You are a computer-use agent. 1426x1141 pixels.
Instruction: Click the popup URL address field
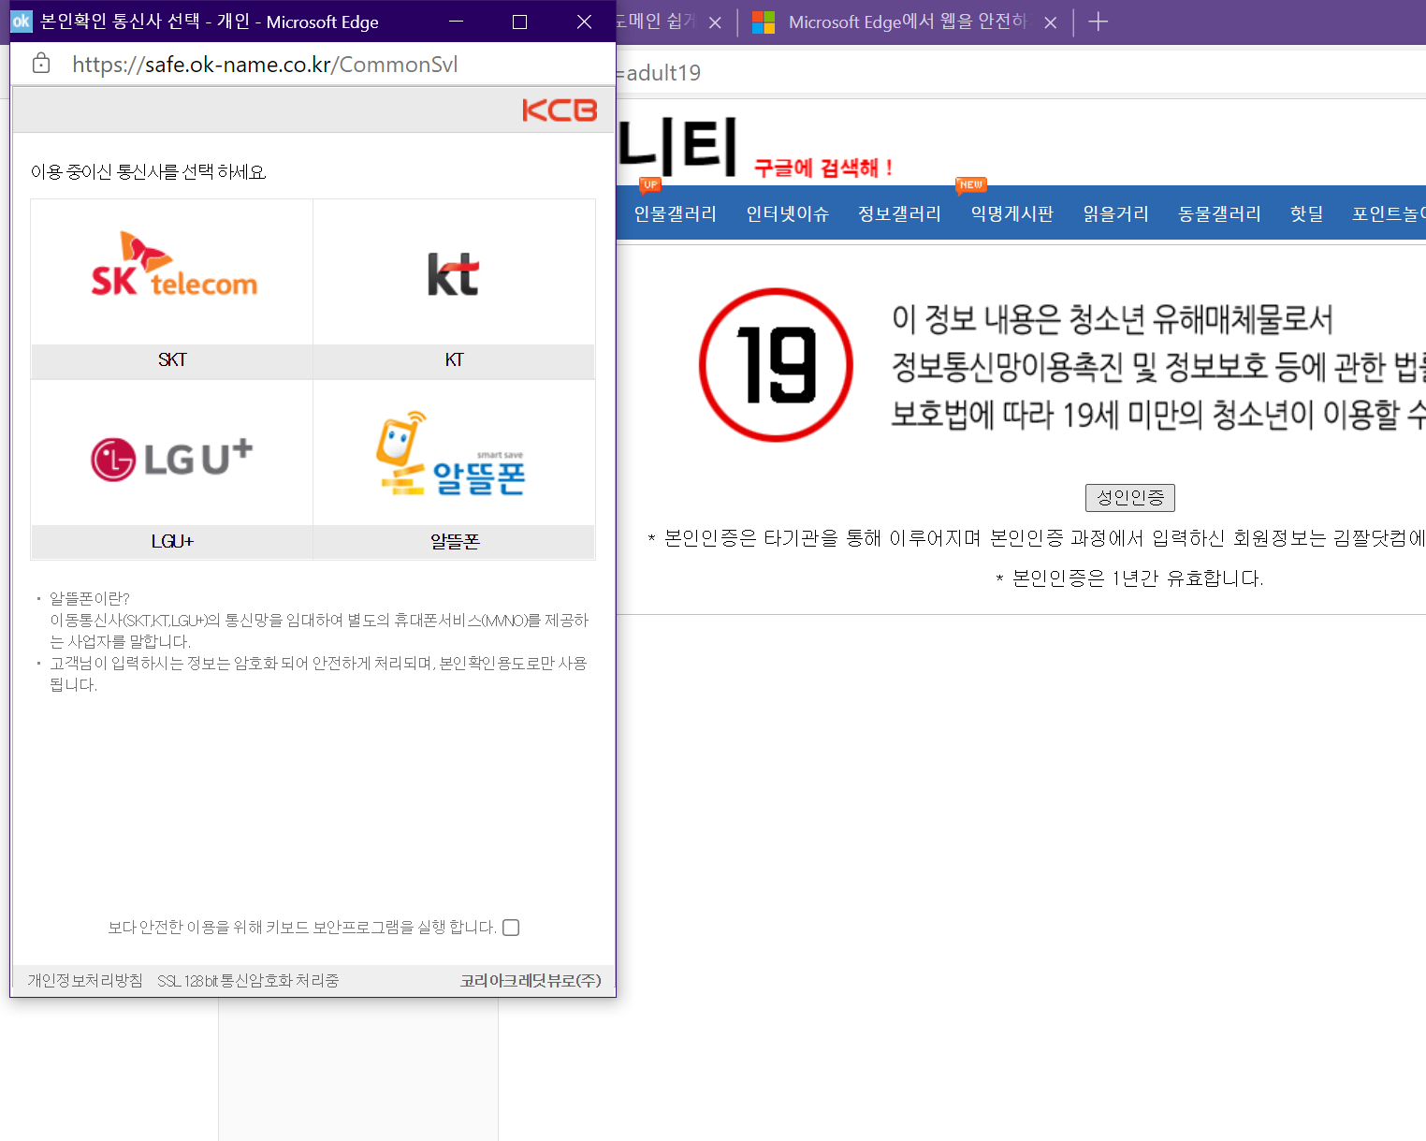[265, 65]
